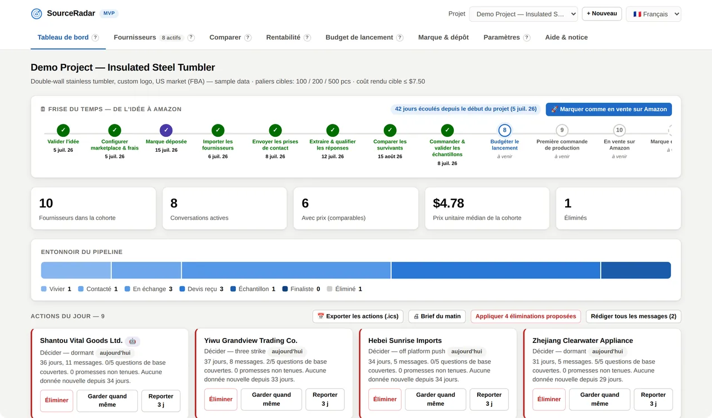The image size is (712, 418).
Task: Open the Éliminés stat card
Action: (619, 208)
